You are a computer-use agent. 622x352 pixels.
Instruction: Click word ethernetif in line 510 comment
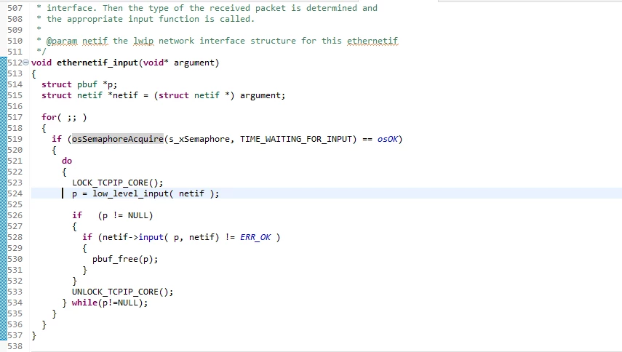372,41
